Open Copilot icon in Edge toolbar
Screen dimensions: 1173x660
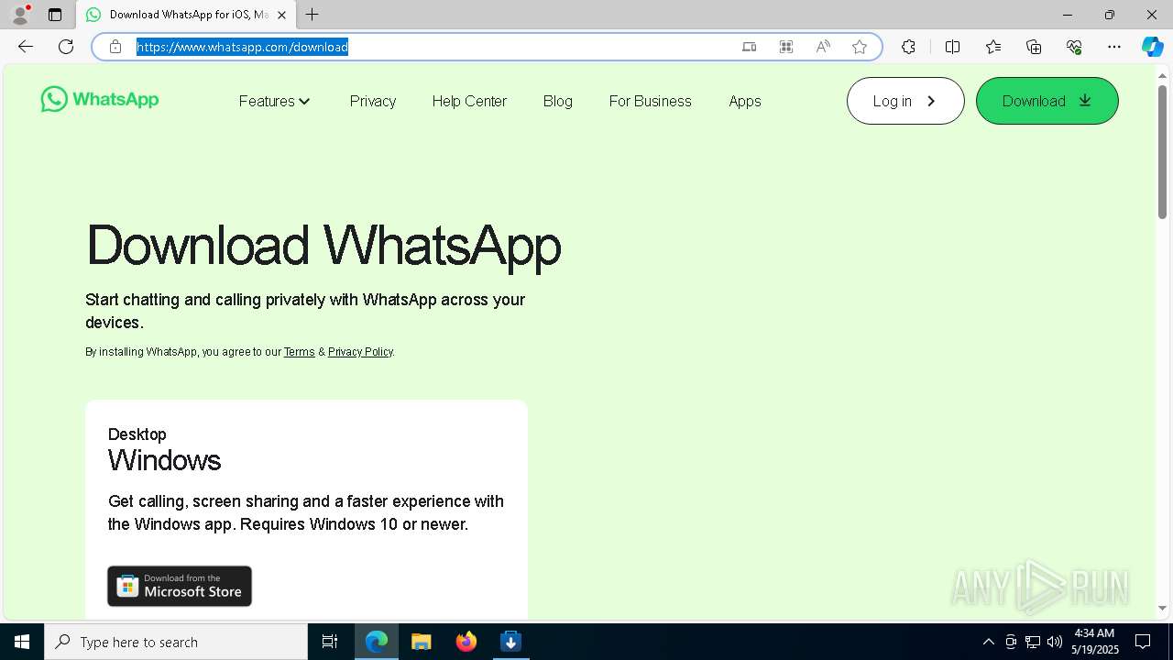tap(1152, 47)
